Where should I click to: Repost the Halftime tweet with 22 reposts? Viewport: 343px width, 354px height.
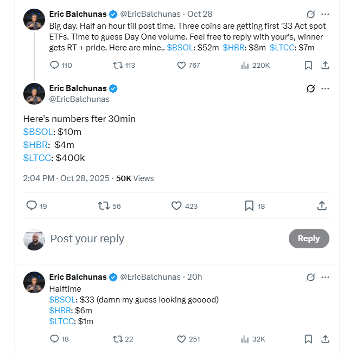[118, 339]
